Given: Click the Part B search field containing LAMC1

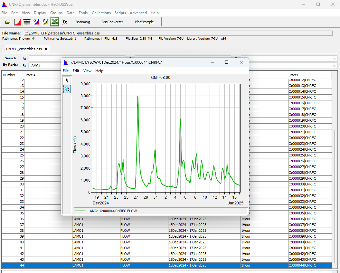Looking at the screenshot, I should [45, 66].
